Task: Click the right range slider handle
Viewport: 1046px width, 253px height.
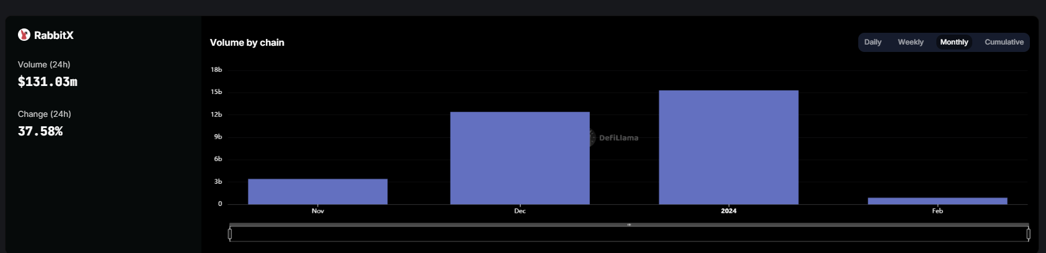Action: click(1028, 234)
